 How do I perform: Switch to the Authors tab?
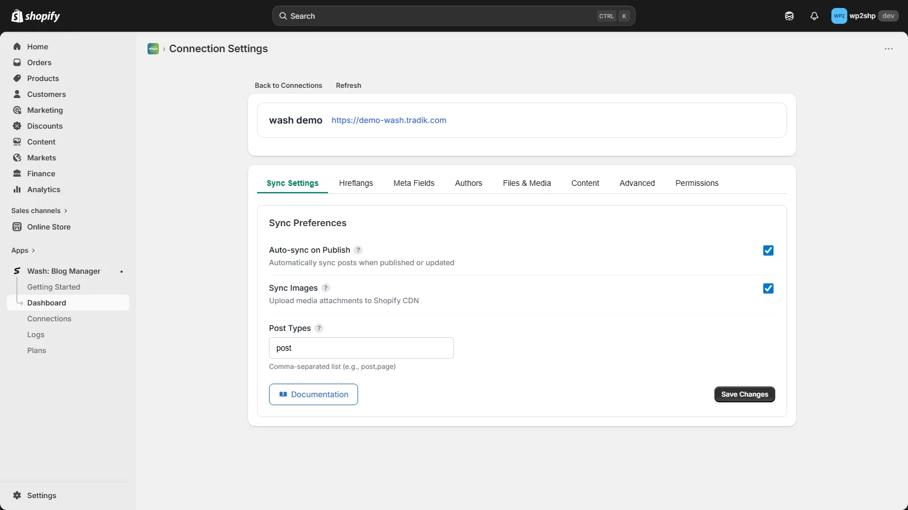(x=469, y=183)
